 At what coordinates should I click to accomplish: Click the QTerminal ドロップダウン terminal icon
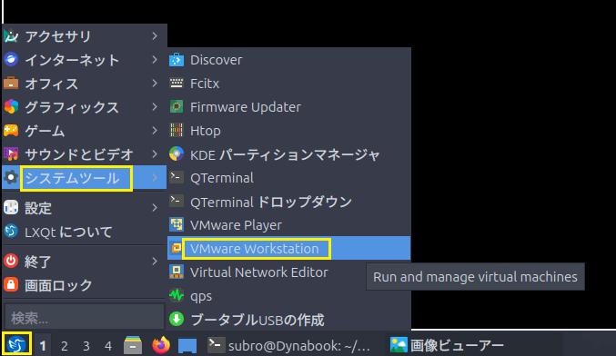coord(177,201)
